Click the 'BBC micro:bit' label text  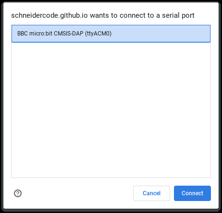[35, 34]
